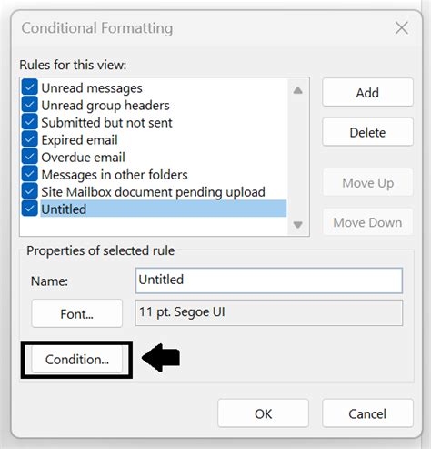Toggle the Overdue email checkbox

pyautogui.click(x=30, y=157)
